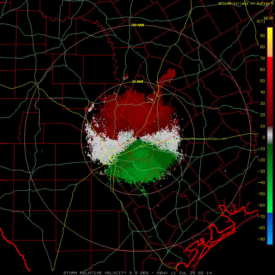Screen dimensions: 275x275
Task: Click the blue bottom segment of the color bar
Action: (x=270, y=229)
